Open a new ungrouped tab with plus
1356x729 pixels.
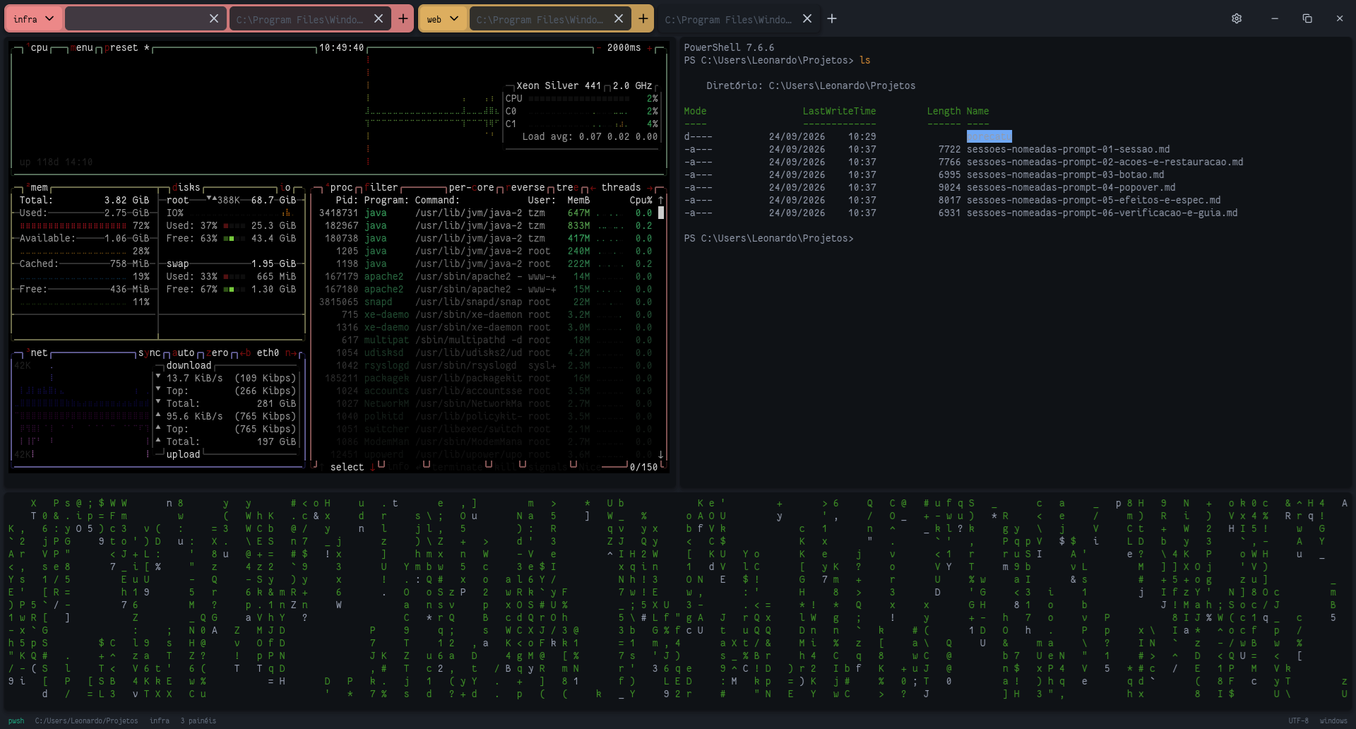coord(832,19)
